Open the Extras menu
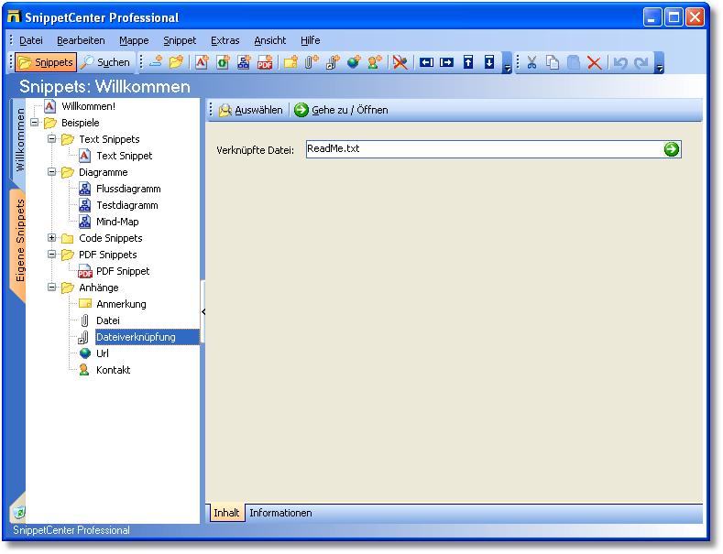 pos(225,40)
